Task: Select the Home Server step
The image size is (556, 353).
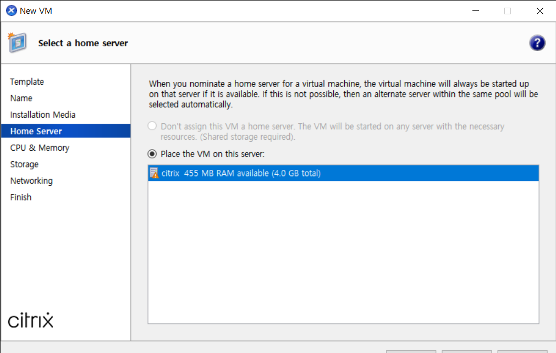Action: 66,131
